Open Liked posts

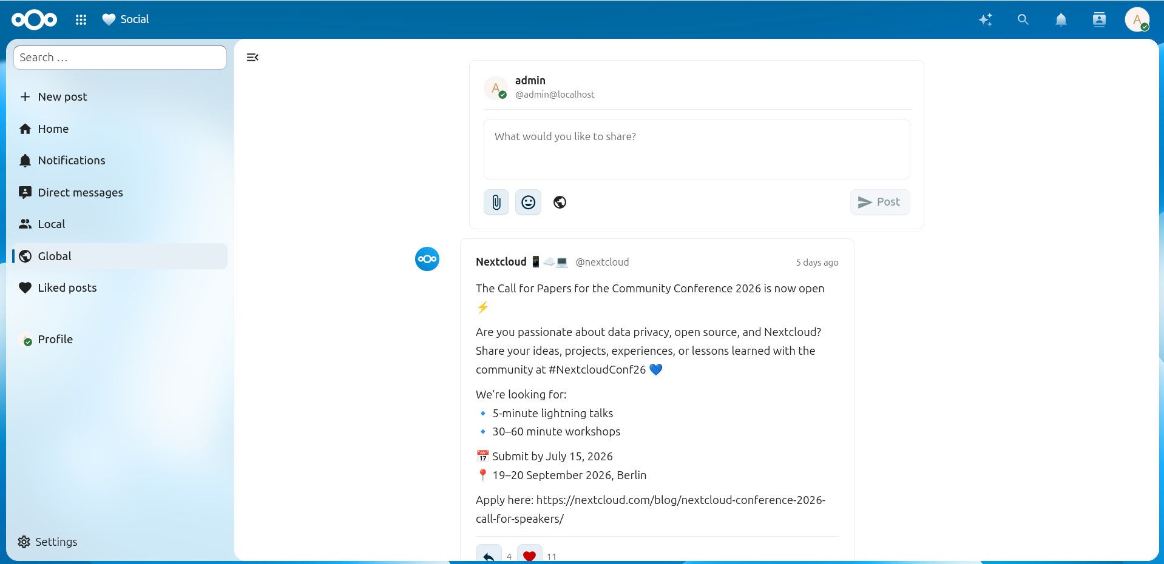click(120, 287)
